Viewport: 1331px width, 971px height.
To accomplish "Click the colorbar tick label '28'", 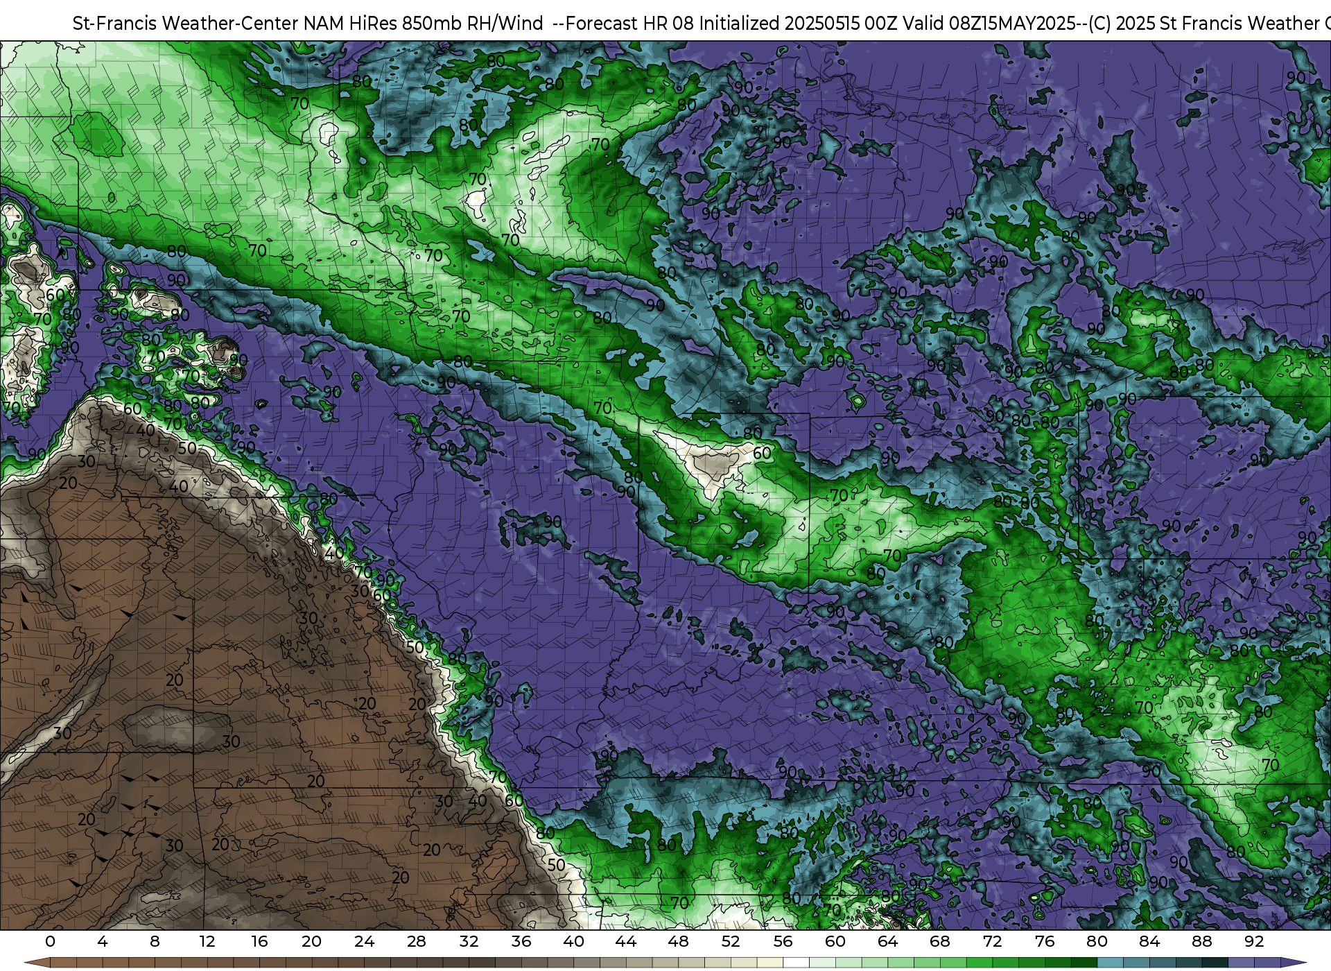I will point(417,941).
